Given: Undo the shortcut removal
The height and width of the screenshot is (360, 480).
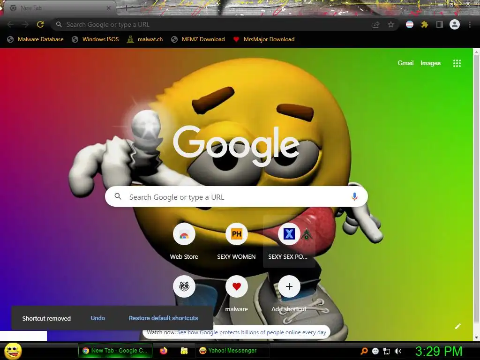Looking at the screenshot, I should click(x=98, y=318).
